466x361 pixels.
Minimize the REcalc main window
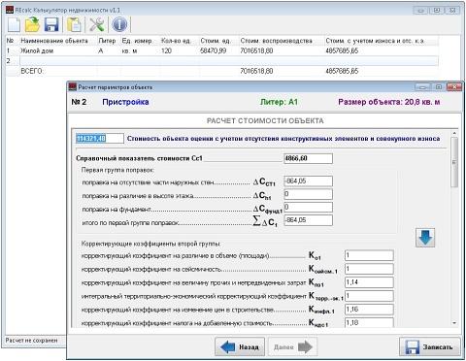point(420,11)
